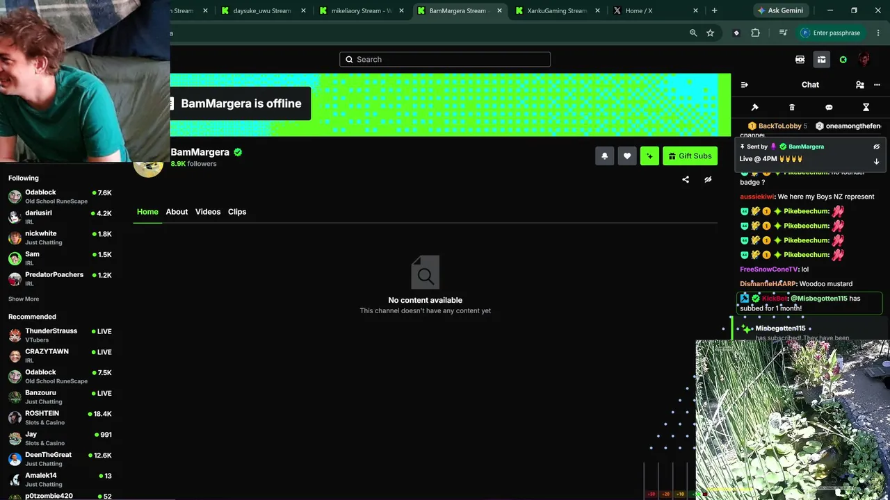Open the profile avatar menu in the header
890x500 pixels.
click(x=864, y=60)
